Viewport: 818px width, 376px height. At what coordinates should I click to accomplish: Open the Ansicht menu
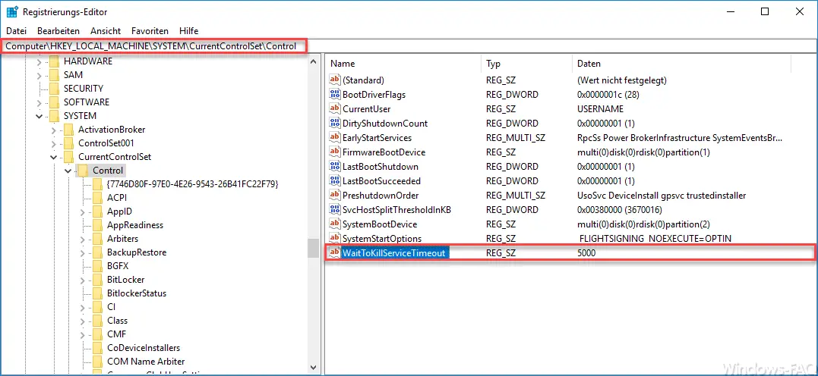[x=106, y=31]
